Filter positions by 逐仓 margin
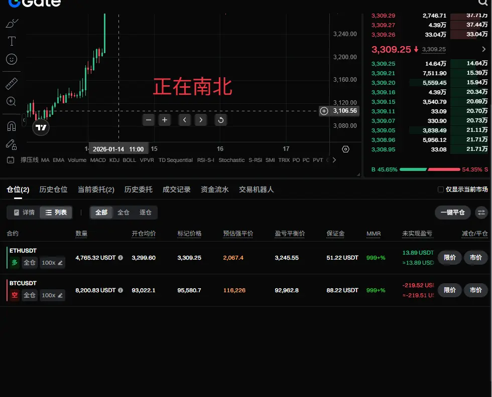 tap(145, 213)
